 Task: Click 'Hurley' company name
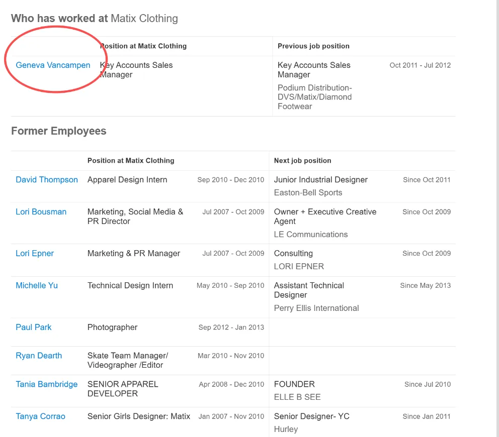click(x=286, y=429)
